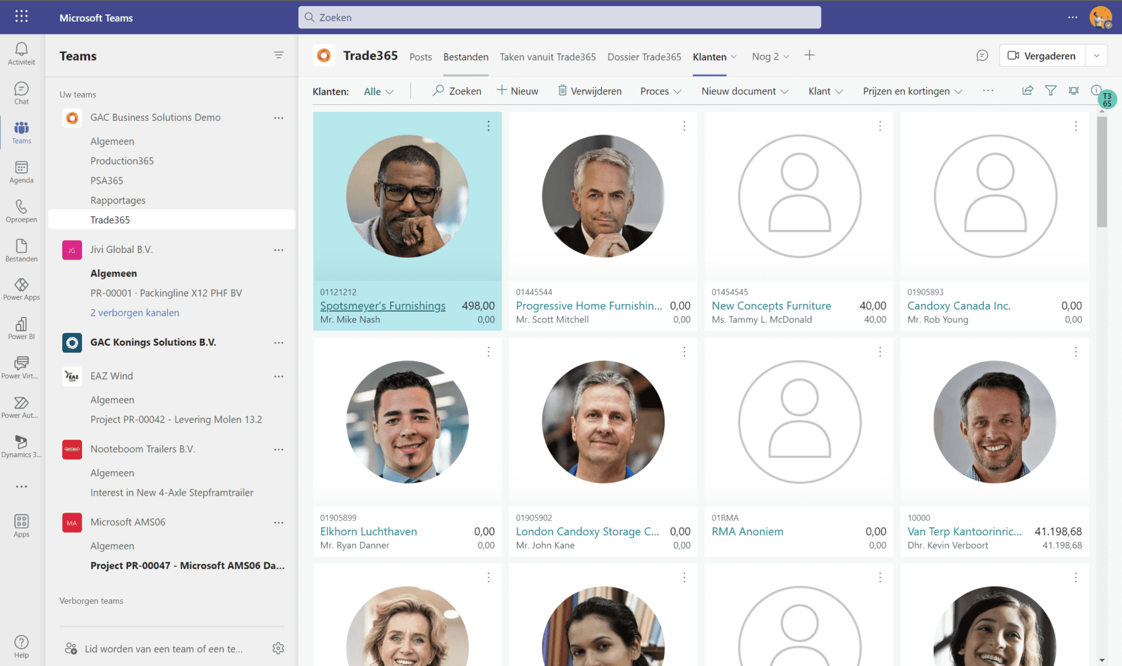Expand the Nog 2 tabs dropdown
The width and height of the screenshot is (1122, 666).
[x=770, y=56]
